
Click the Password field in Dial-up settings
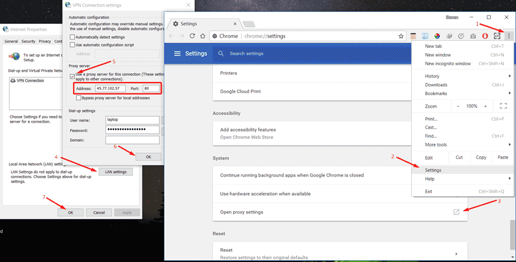click(x=132, y=130)
